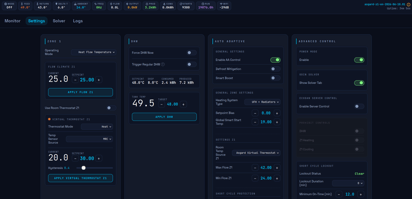Click the Apply DHW button
Image resolution: width=412 pixels, height=199 pixels.
tap(164, 117)
